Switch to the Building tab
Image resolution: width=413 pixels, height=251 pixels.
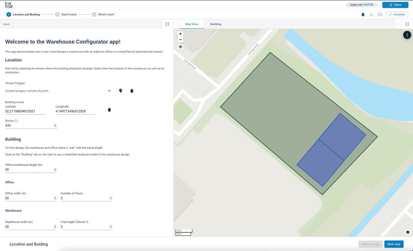click(216, 24)
